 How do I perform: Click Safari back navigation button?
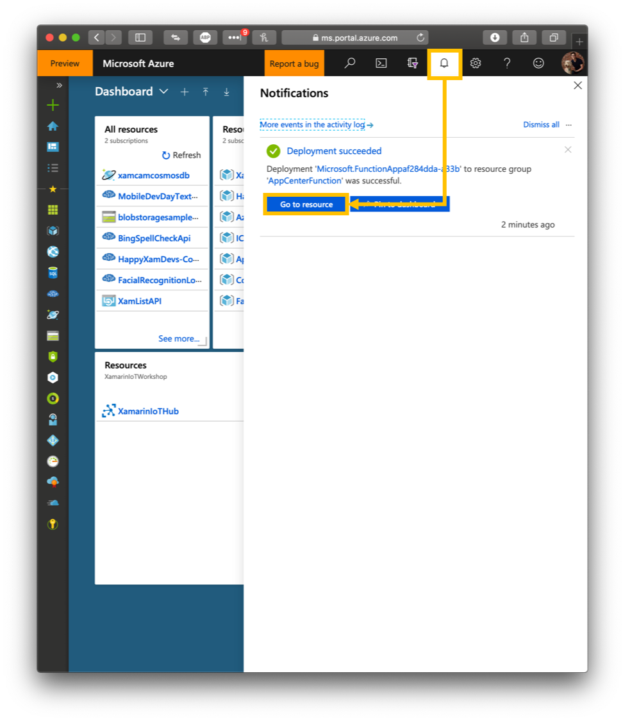click(x=97, y=38)
